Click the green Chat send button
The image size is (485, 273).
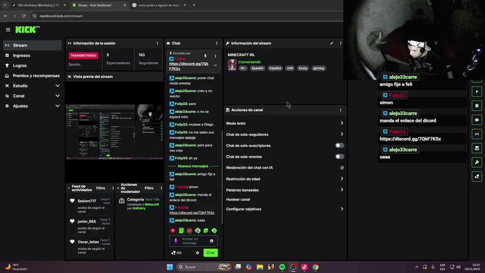click(x=210, y=253)
